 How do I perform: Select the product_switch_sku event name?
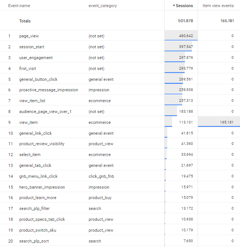coord(37,230)
